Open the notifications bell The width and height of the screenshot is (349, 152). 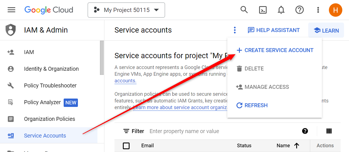pyautogui.click(x=281, y=10)
